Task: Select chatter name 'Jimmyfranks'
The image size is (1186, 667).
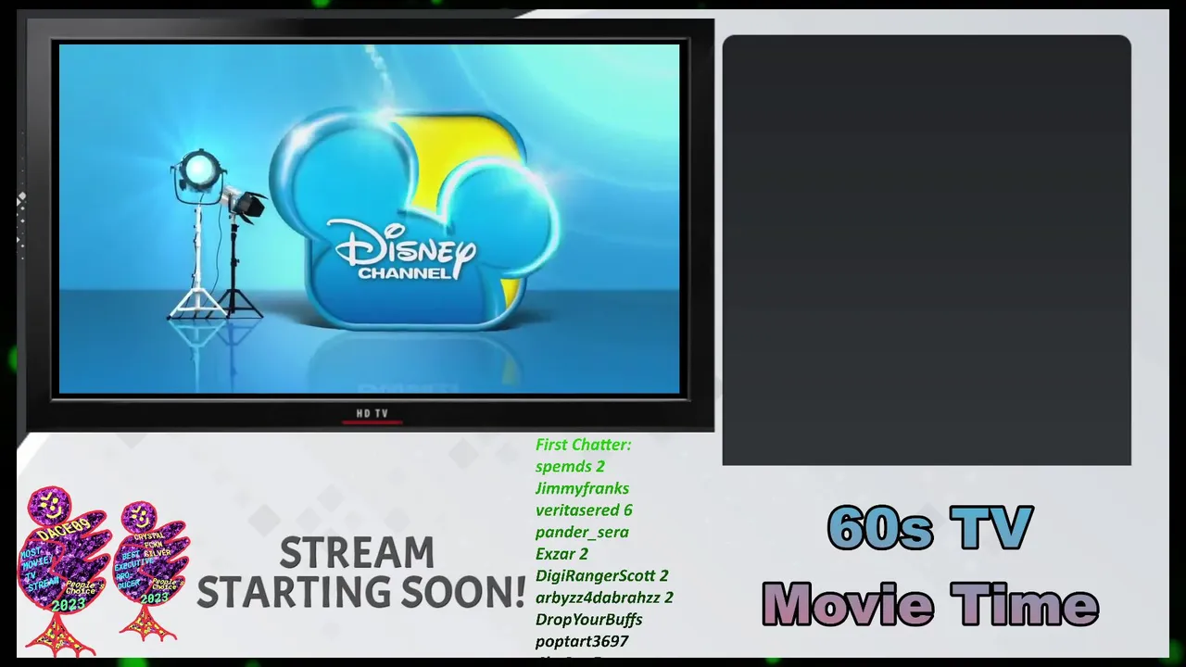Action: click(x=582, y=488)
